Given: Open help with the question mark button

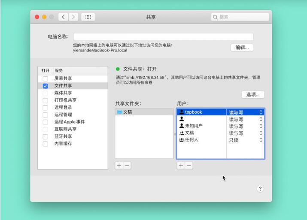Looking at the screenshot, I should click(x=260, y=189).
